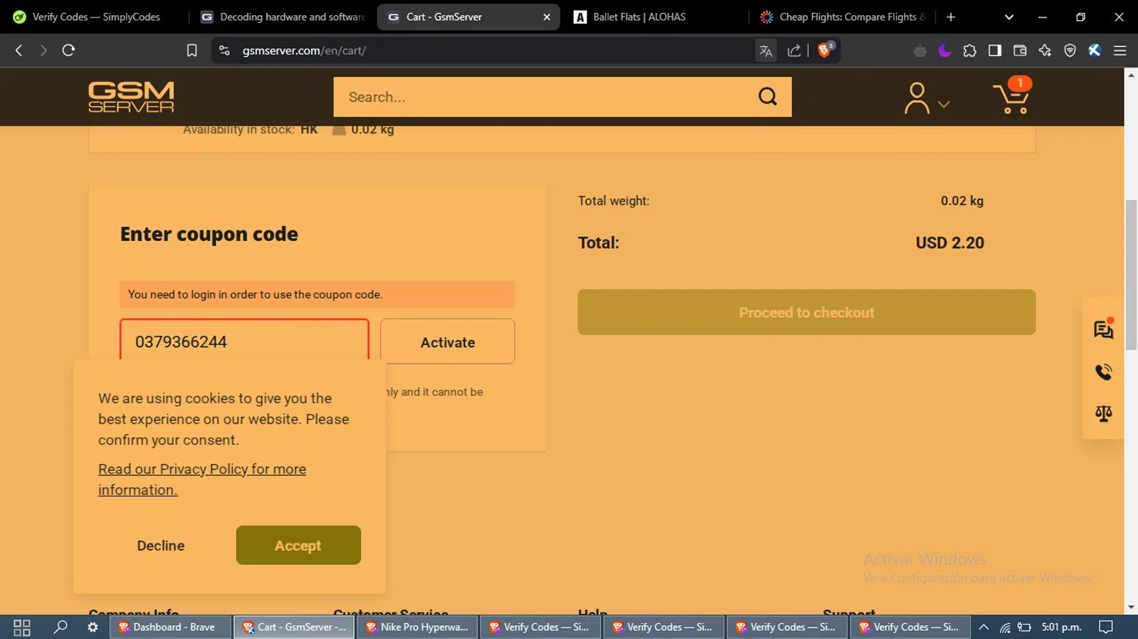Click the browser forward arrow
The image size is (1138, 639).
(x=43, y=50)
